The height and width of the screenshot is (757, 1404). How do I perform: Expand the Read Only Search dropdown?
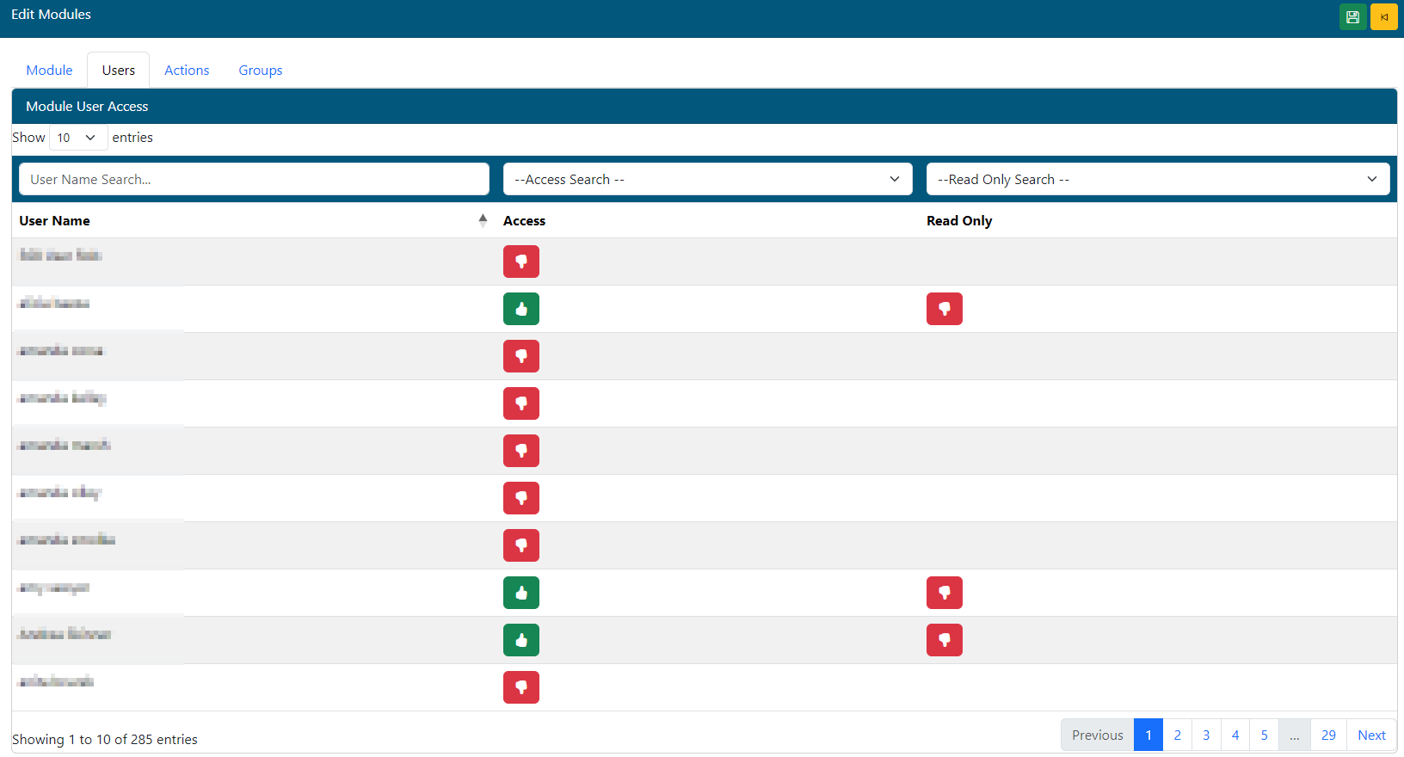[1157, 179]
